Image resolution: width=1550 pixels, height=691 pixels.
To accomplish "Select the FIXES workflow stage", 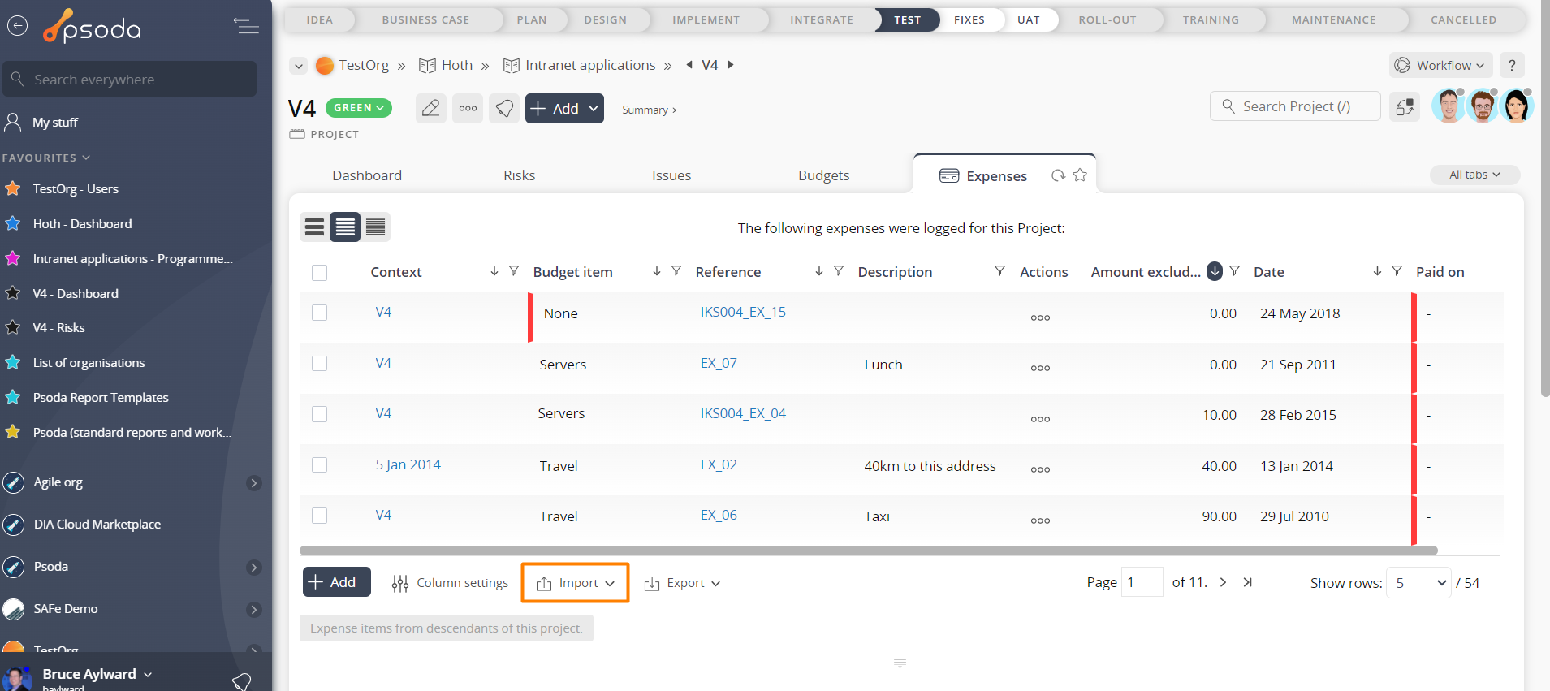I will tap(969, 19).
